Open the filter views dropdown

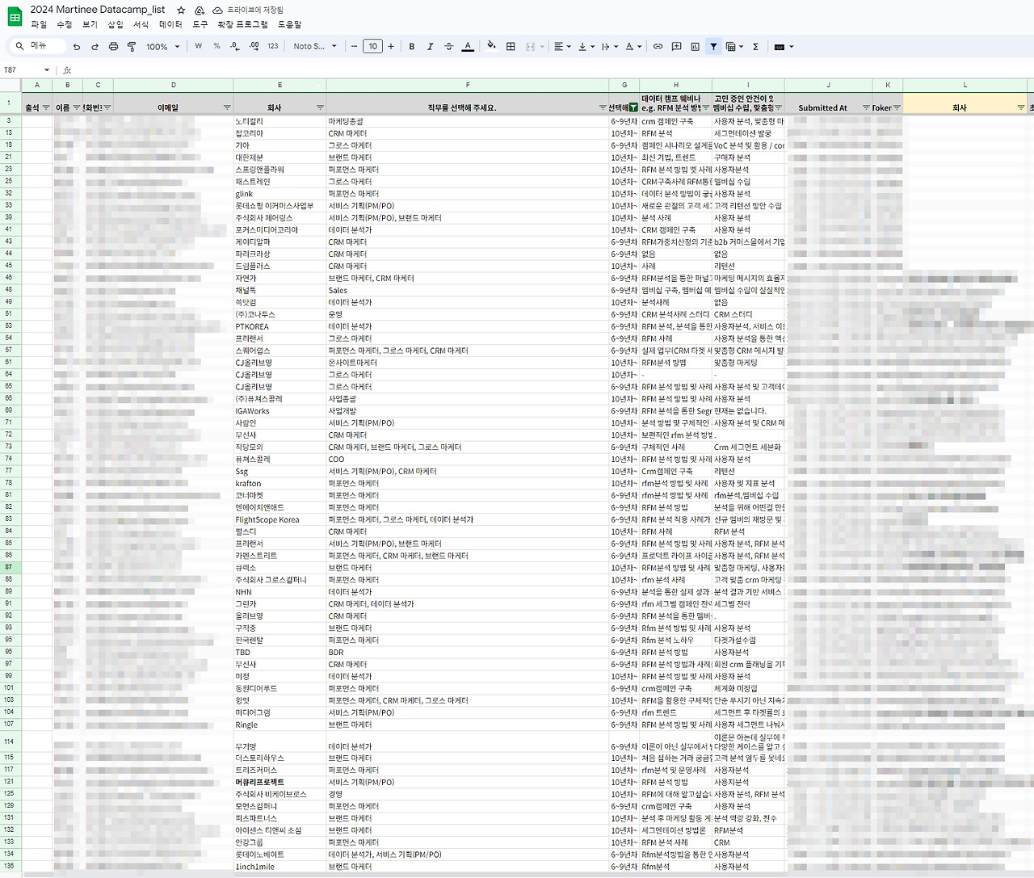coord(733,47)
